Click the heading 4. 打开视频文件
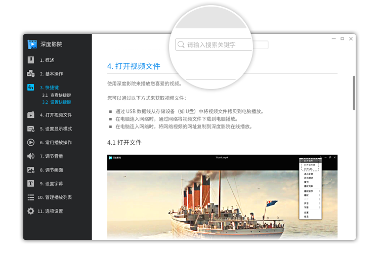The width and height of the screenshot is (379, 253). (134, 66)
